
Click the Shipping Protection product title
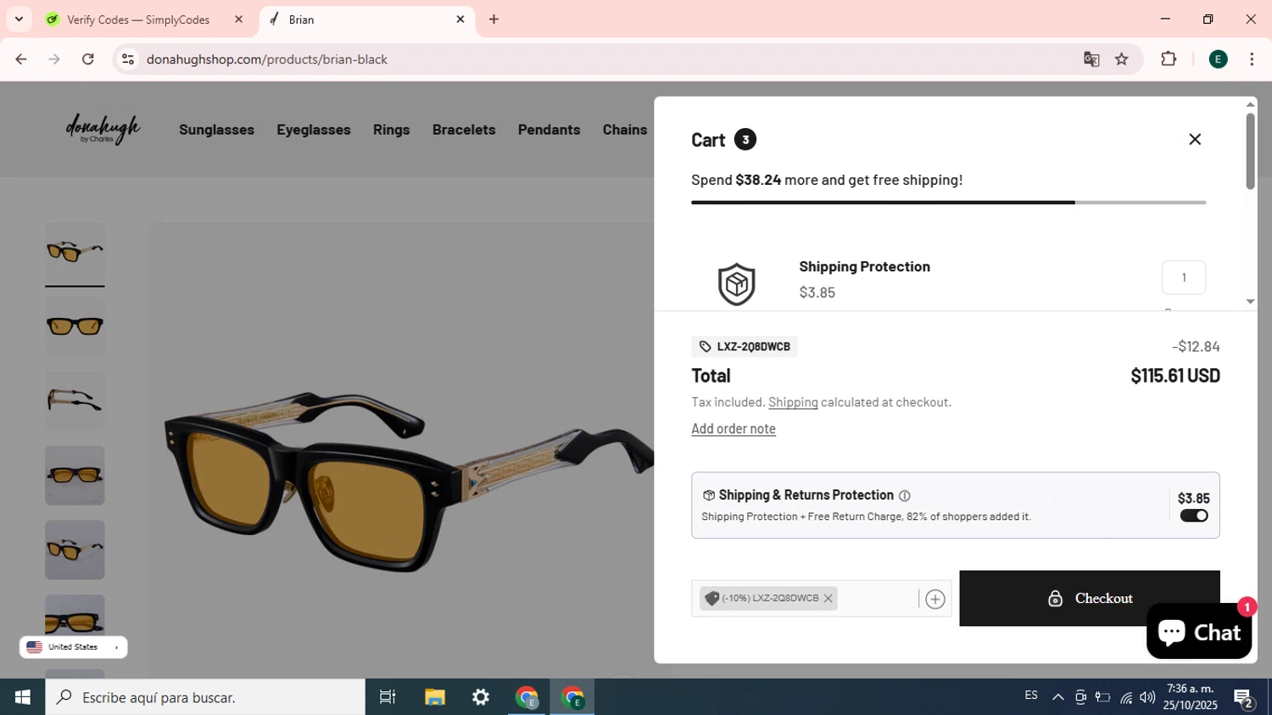tap(864, 267)
